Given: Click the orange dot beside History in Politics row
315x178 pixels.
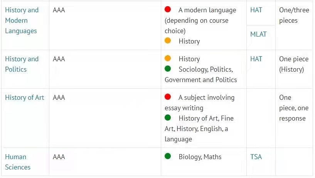Looking at the screenshot, I should [x=168, y=58].
